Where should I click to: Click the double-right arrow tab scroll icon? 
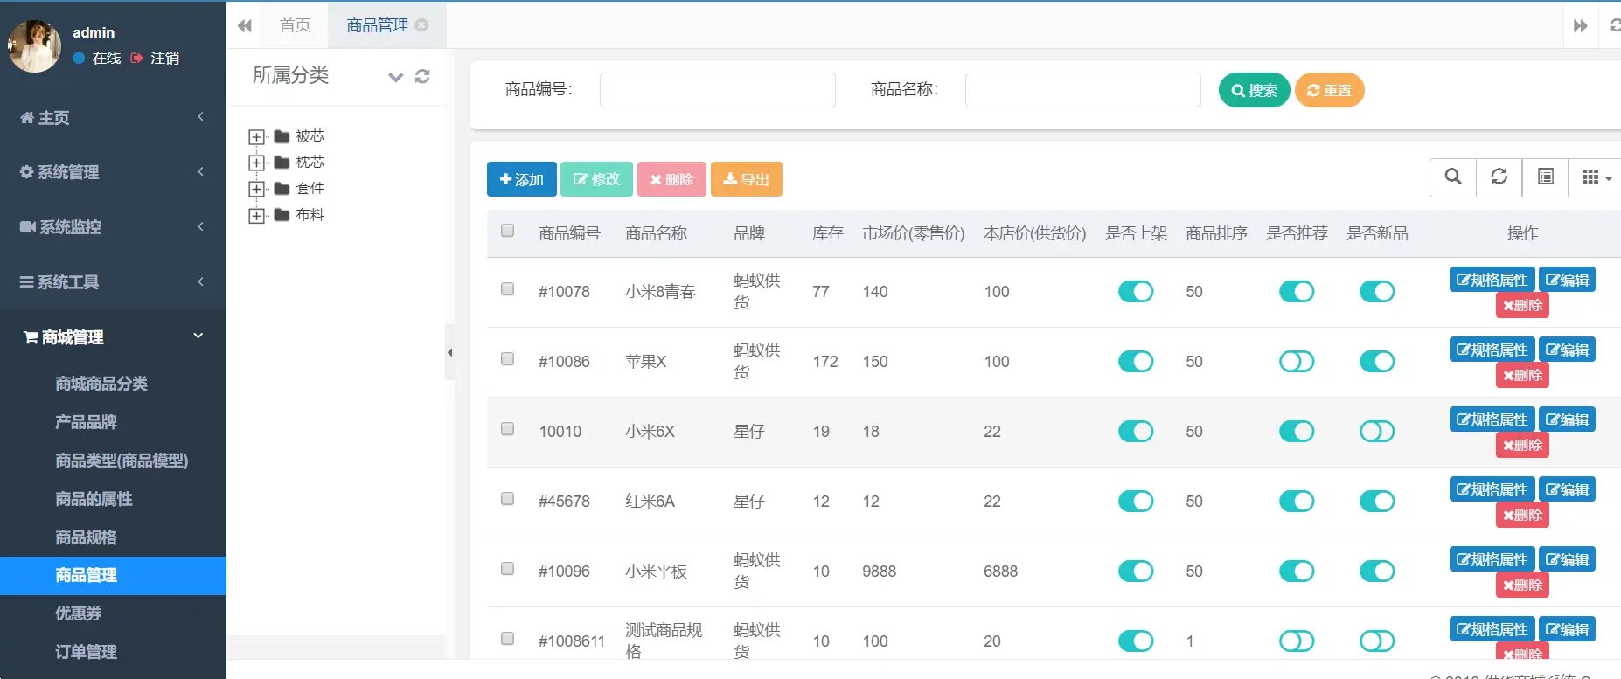click(1581, 25)
